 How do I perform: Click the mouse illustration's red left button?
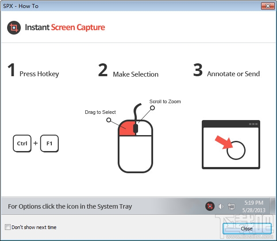pos(127,128)
